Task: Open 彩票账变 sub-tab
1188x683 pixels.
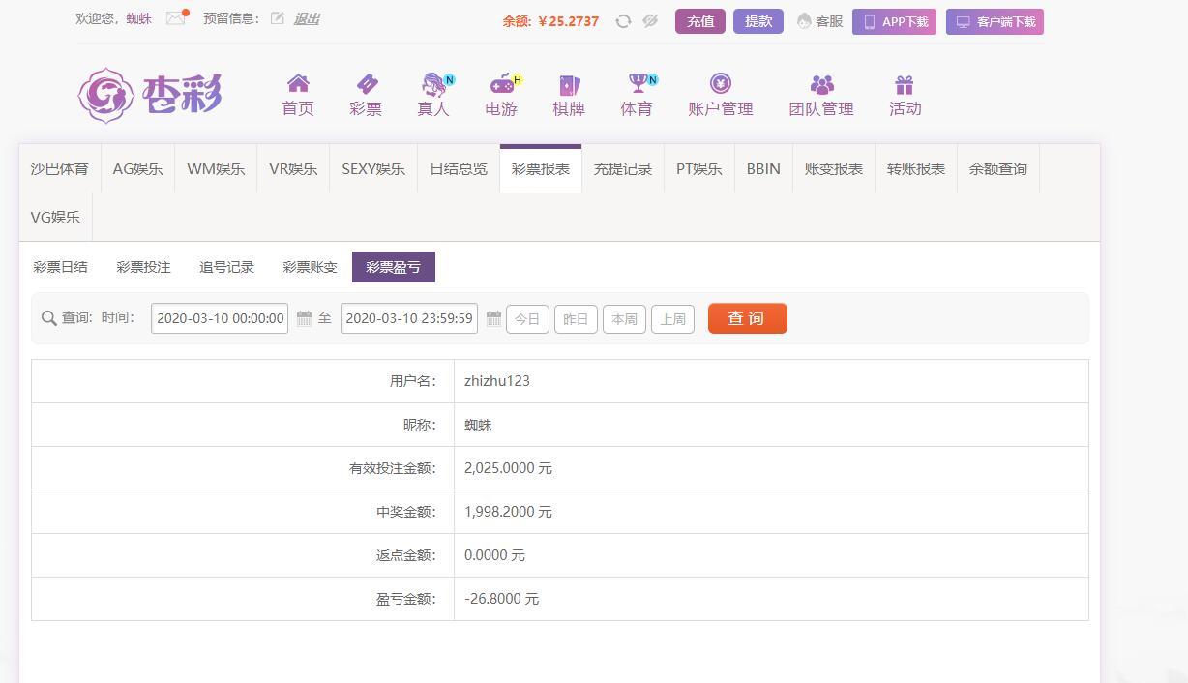Action: tap(310, 267)
